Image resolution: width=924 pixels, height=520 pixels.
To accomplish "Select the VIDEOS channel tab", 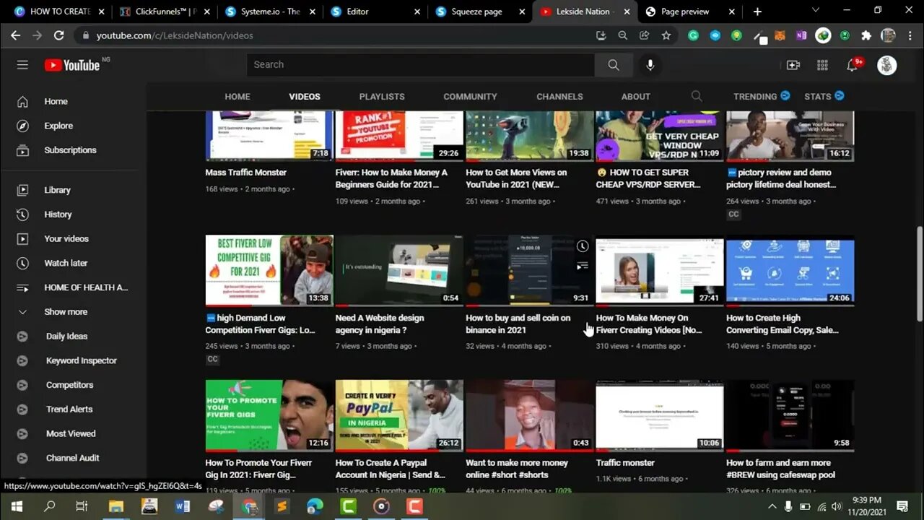I will click(305, 97).
